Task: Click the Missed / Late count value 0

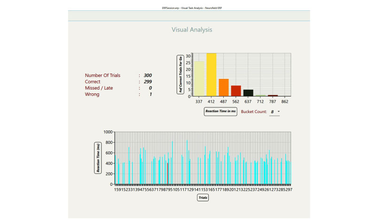Action: coord(150,88)
